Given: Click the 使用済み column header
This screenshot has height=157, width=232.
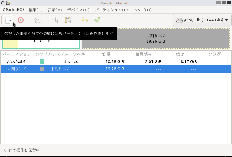Looking at the screenshot, I should (x=144, y=54).
